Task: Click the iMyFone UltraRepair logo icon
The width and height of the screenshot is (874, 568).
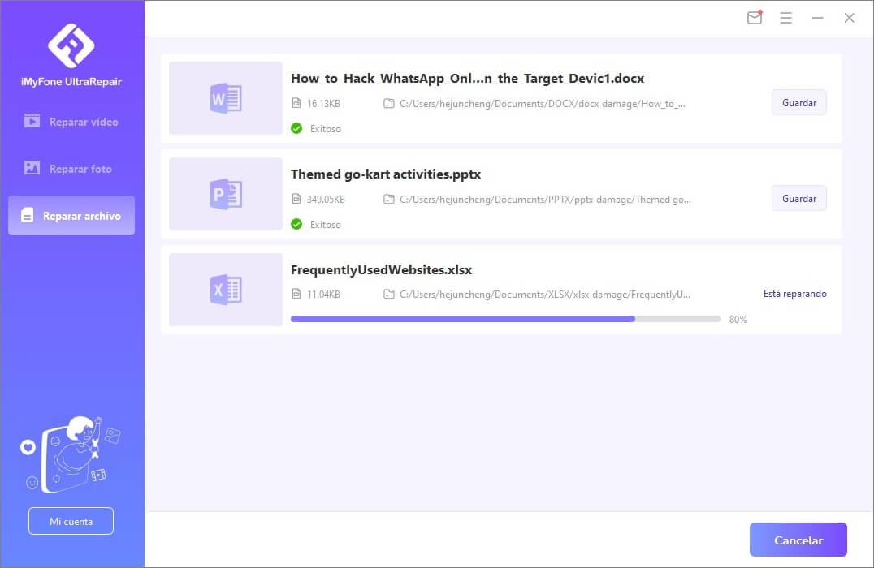Action: pyautogui.click(x=71, y=45)
